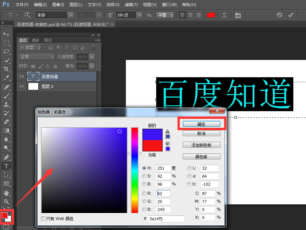Open the 滤镜 menu
Screen dimensions: 306x230
[x=131, y=4]
